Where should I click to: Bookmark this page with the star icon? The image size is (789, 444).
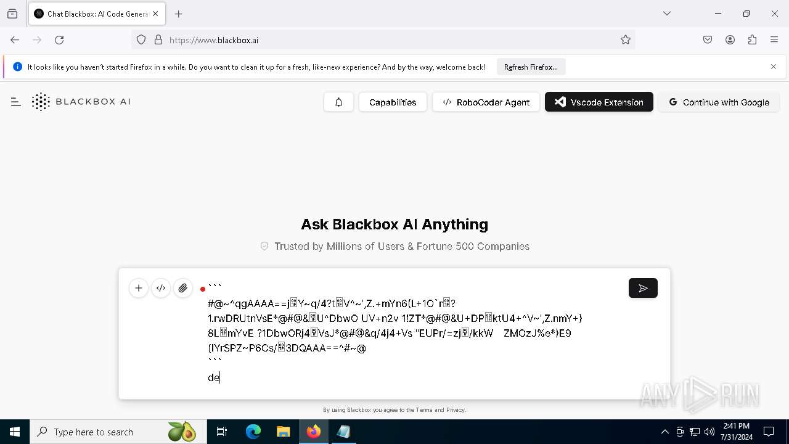coord(626,40)
